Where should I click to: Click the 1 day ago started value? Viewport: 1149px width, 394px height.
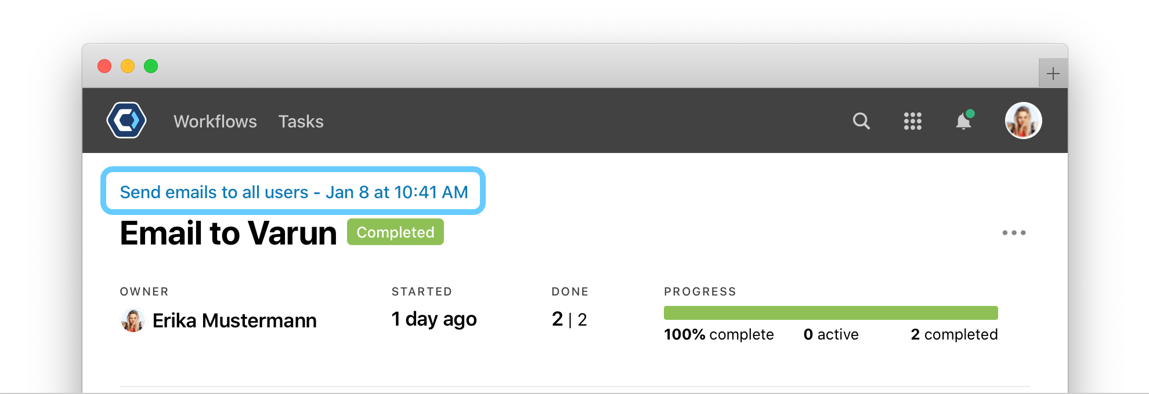coord(434,319)
